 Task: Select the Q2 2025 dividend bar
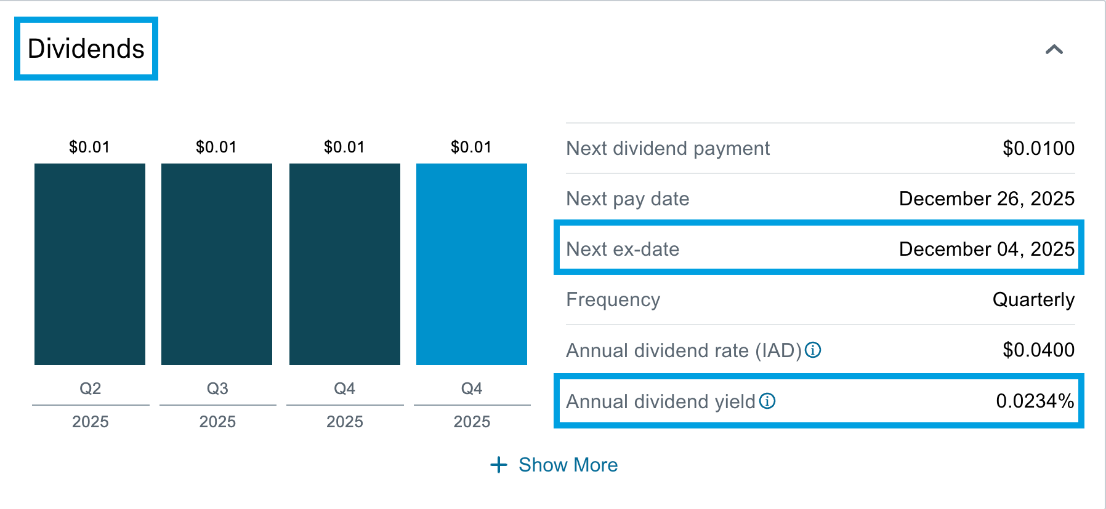coord(90,264)
